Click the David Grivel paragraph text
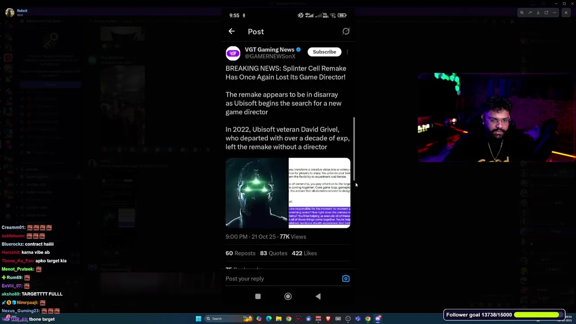Screen dimensions: 576x324 coord(288,138)
